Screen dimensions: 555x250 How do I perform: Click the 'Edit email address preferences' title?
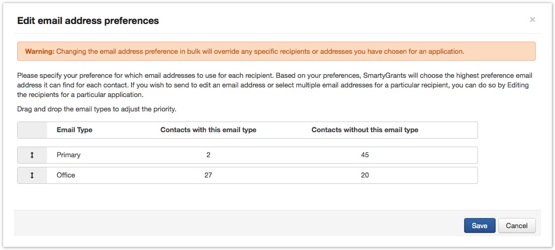coord(88,21)
